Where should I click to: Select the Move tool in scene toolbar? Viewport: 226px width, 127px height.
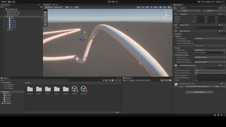coord(45,15)
